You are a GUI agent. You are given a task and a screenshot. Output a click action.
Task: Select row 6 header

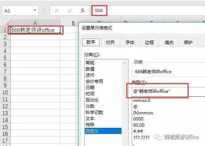pyautogui.click(x=5, y=65)
